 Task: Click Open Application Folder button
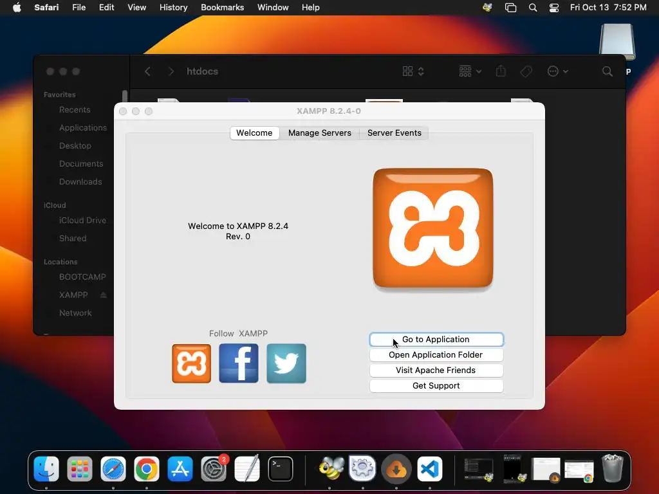click(x=436, y=355)
